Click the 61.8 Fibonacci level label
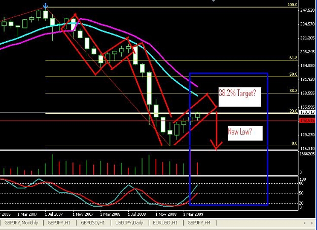The height and width of the screenshot is (230, 317). [x=293, y=58]
